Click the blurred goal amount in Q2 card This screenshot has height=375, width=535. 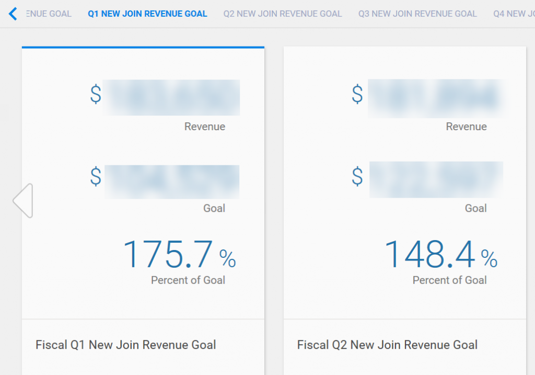pos(436,179)
